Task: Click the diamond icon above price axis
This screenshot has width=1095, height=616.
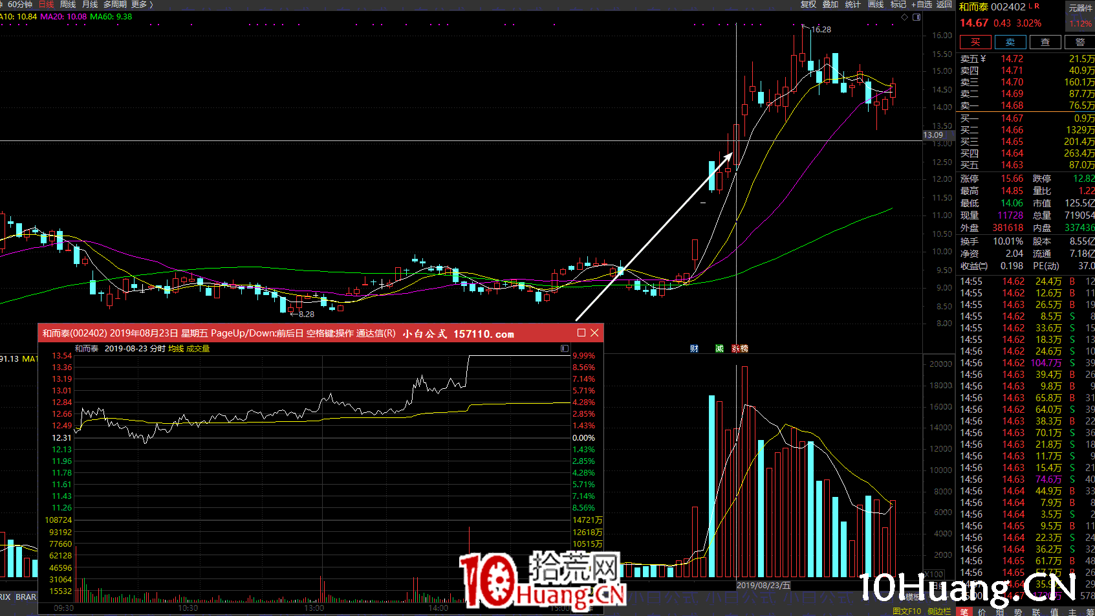Action: click(x=904, y=17)
